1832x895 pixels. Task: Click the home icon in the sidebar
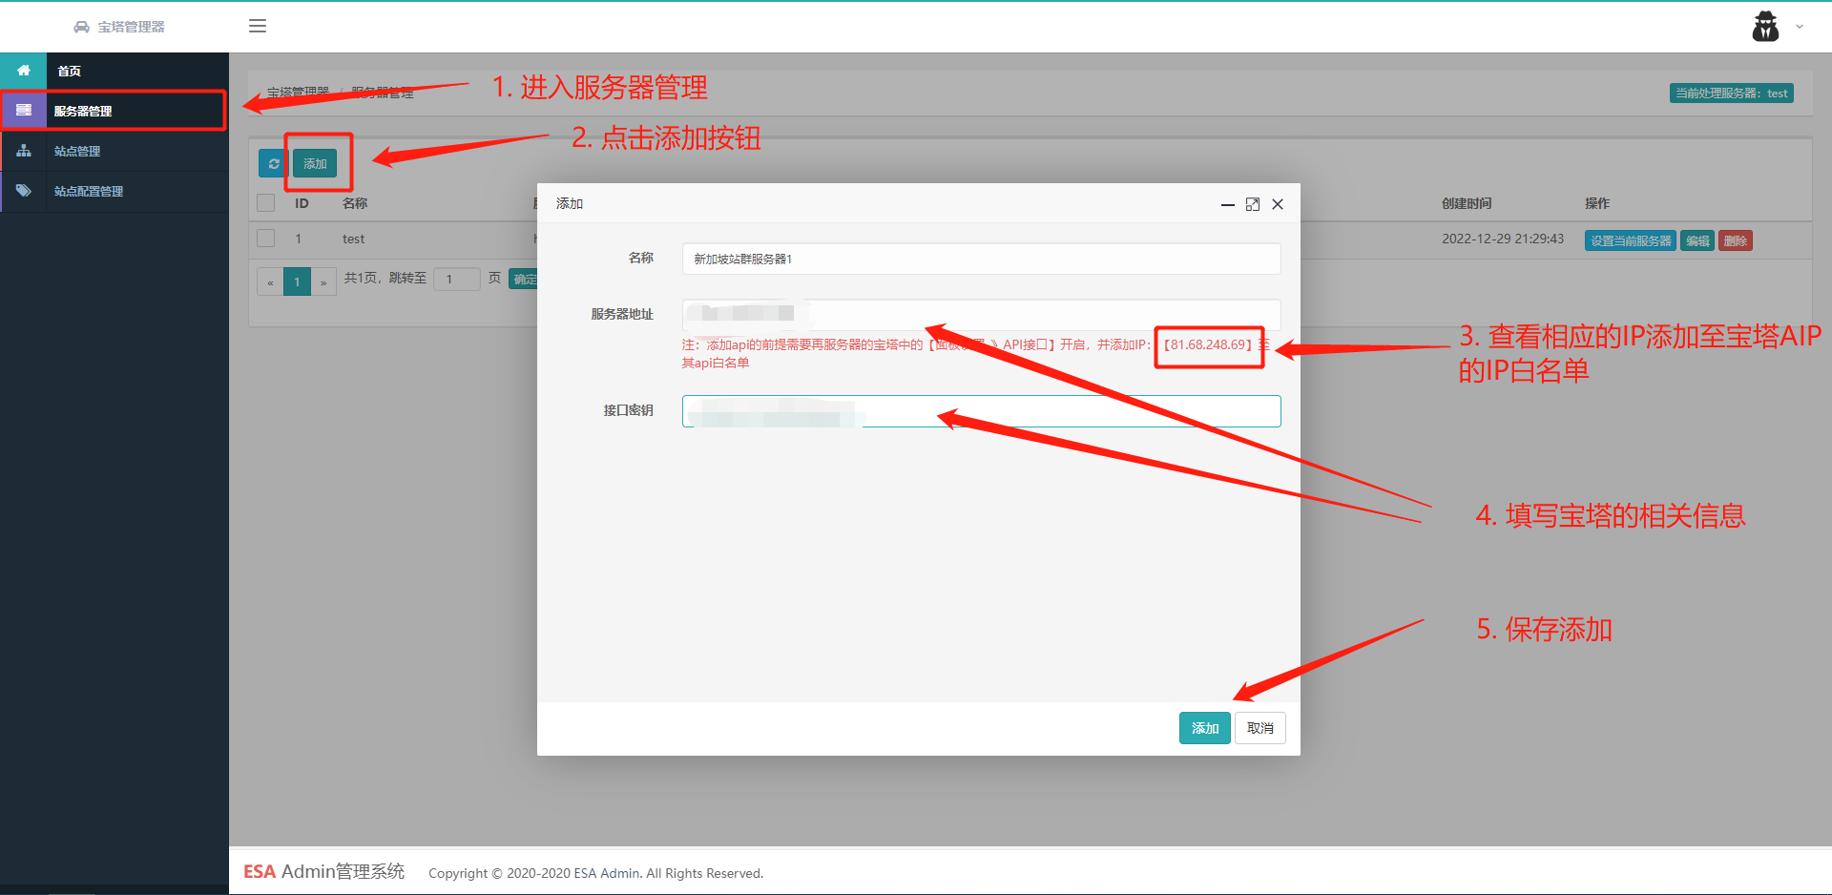pos(24,71)
